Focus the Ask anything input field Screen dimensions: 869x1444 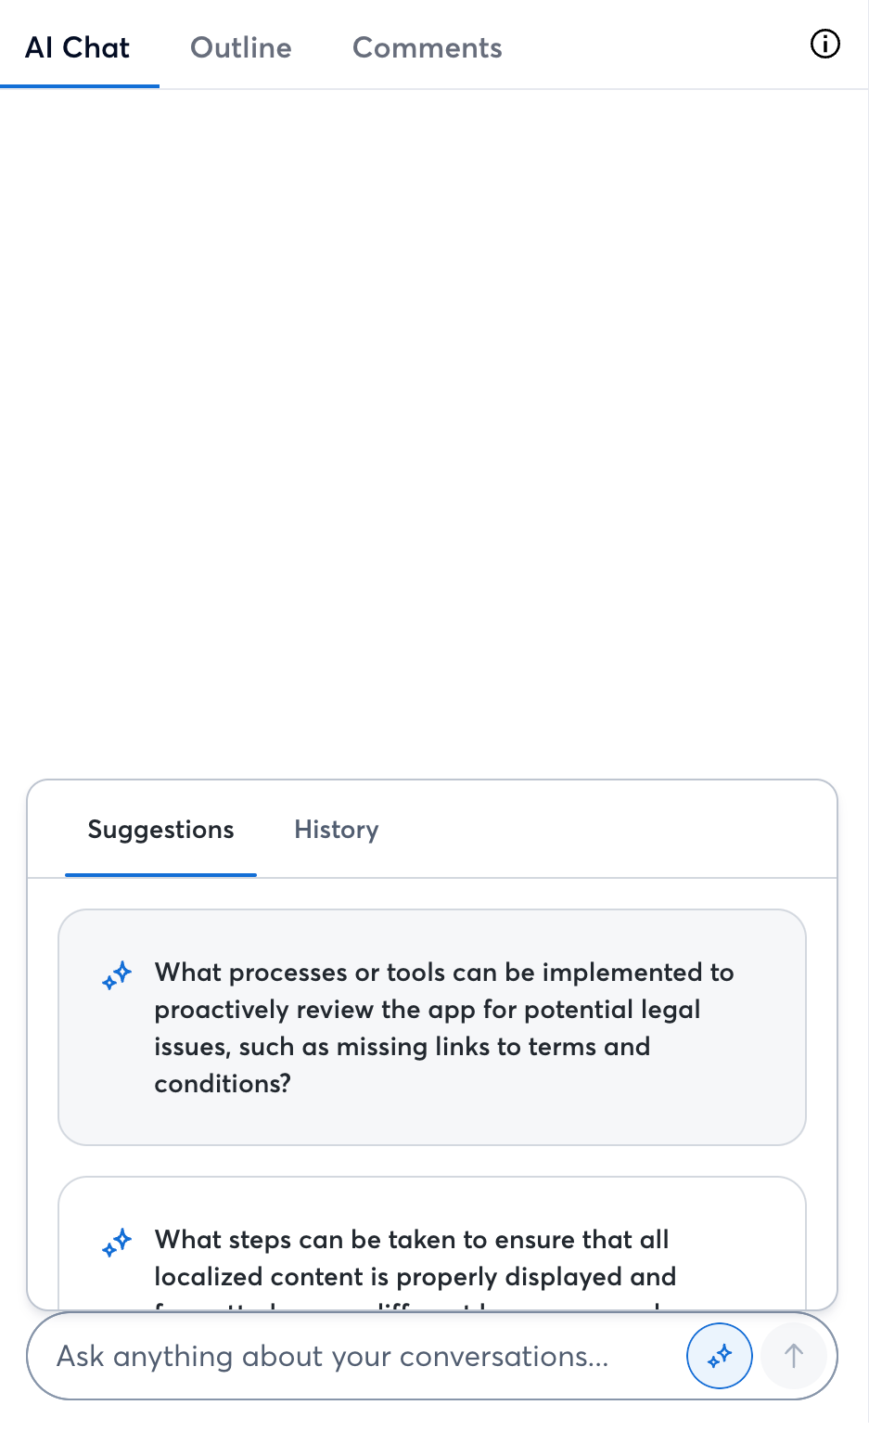[334, 1356]
